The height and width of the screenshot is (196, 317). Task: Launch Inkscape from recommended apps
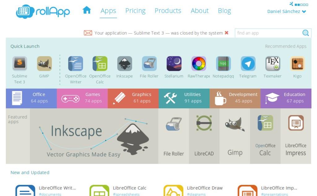[x=124, y=63]
